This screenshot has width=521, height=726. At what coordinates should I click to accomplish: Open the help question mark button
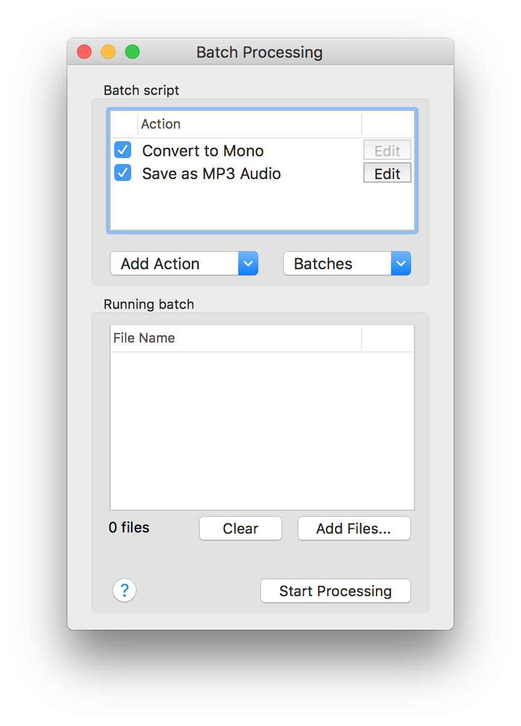[x=125, y=590]
